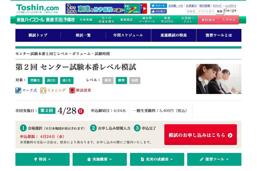This screenshot has height=171, width=257.
Task: Click the 申込期限：4月24日（水） red text
Action: [42, 136]
